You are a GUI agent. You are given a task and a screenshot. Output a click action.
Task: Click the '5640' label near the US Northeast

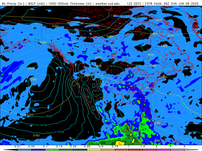(164, 77)
